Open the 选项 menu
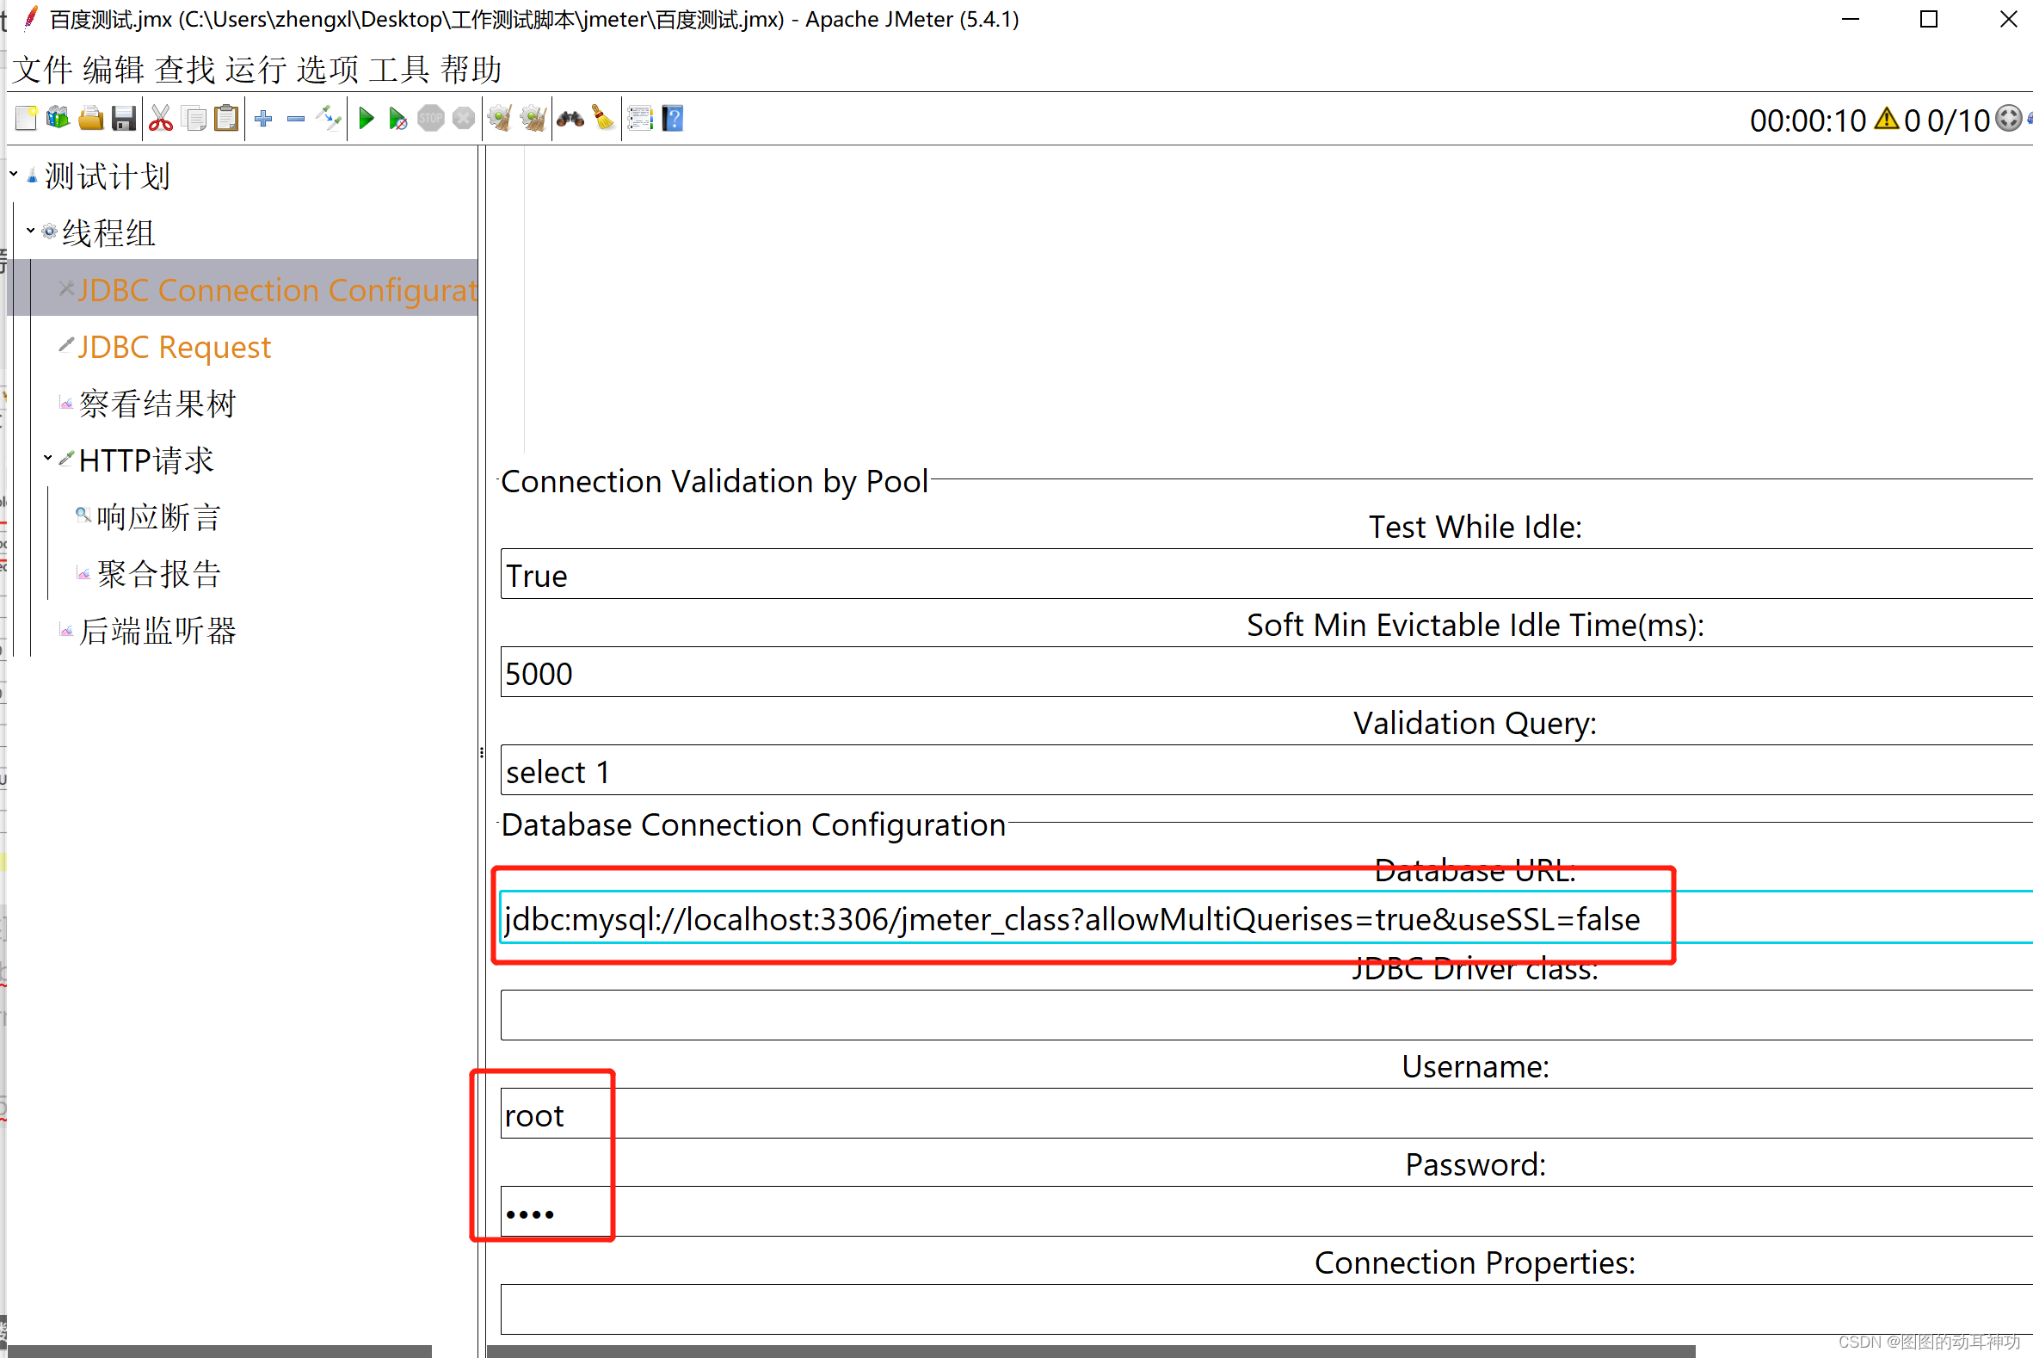The width and height of the screenshot is (2033, 1358). pyautogui.click(x=327, y=70)
